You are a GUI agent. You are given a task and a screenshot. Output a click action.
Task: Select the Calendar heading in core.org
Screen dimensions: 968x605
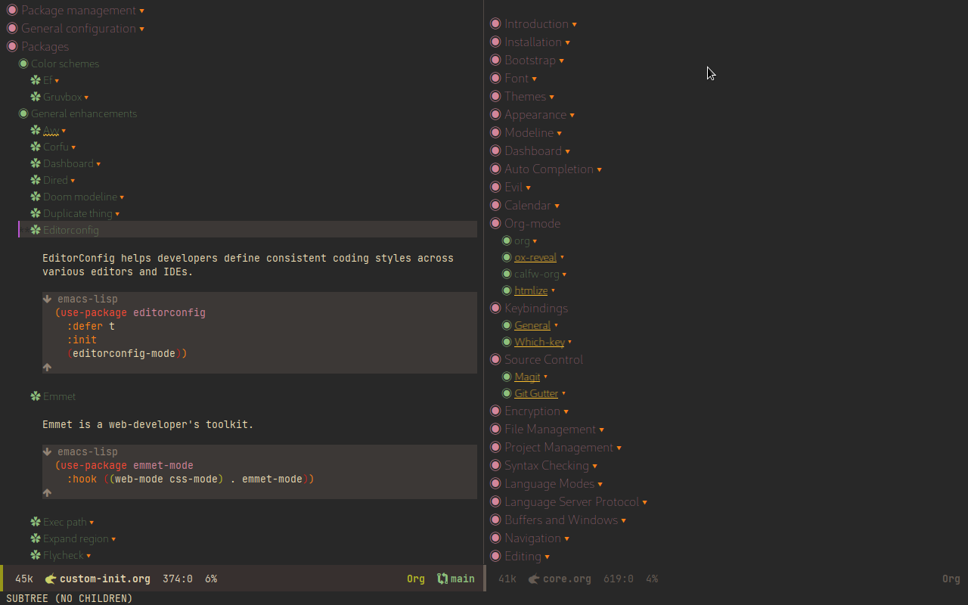tap(528, 206)
